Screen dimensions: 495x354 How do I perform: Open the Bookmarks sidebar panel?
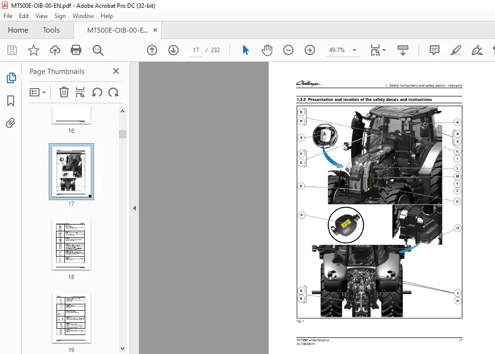pyautogui.click(x=11, y=101)
